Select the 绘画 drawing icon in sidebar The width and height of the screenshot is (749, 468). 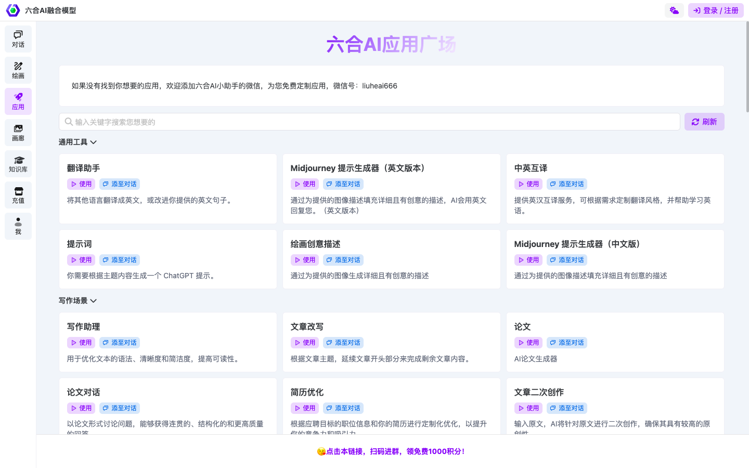[18, 70]
